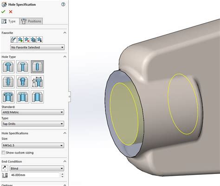Collapse the Hole Type section
This screenshot has width=220, height=186.
pyautogui.click(x=65, y=56)
